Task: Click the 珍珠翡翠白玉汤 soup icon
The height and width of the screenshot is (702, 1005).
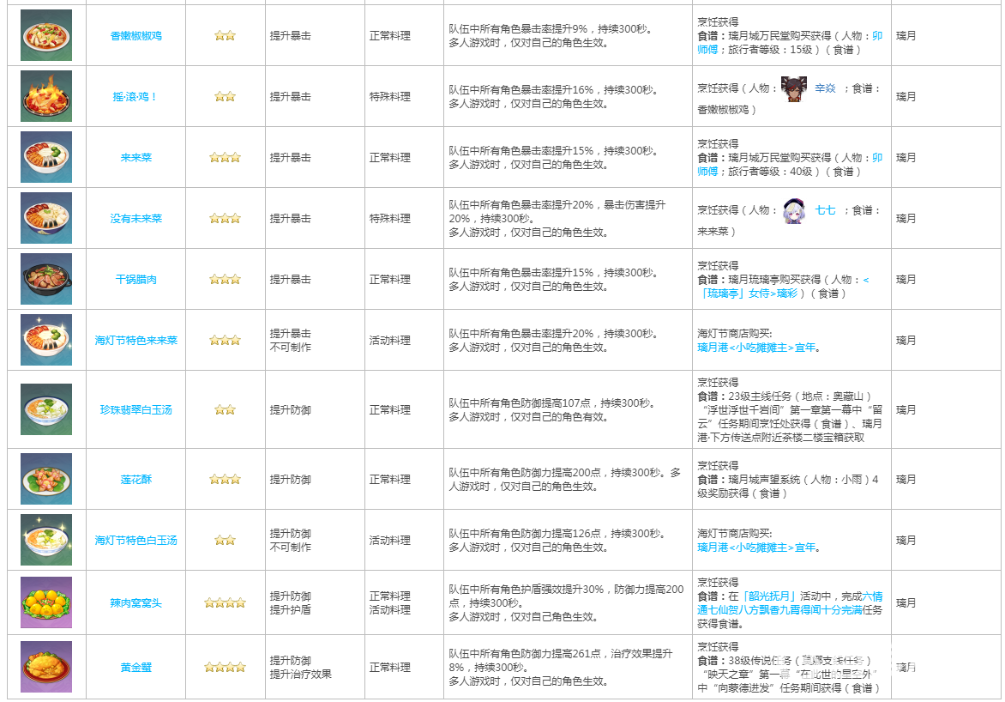Action: [46, 409]
